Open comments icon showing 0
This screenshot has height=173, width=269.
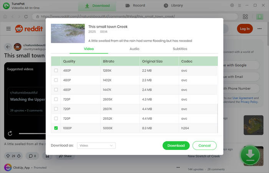pos(32,156)
